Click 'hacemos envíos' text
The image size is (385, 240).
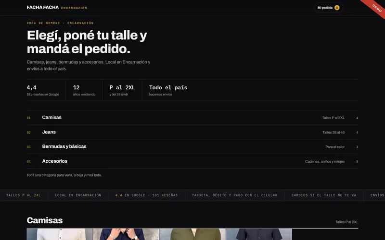coord(160,94)
